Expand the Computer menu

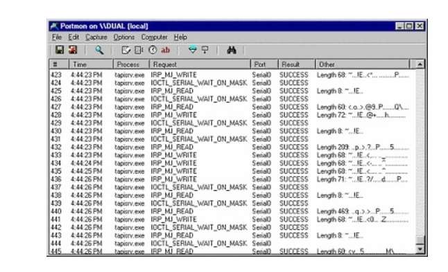154,37
